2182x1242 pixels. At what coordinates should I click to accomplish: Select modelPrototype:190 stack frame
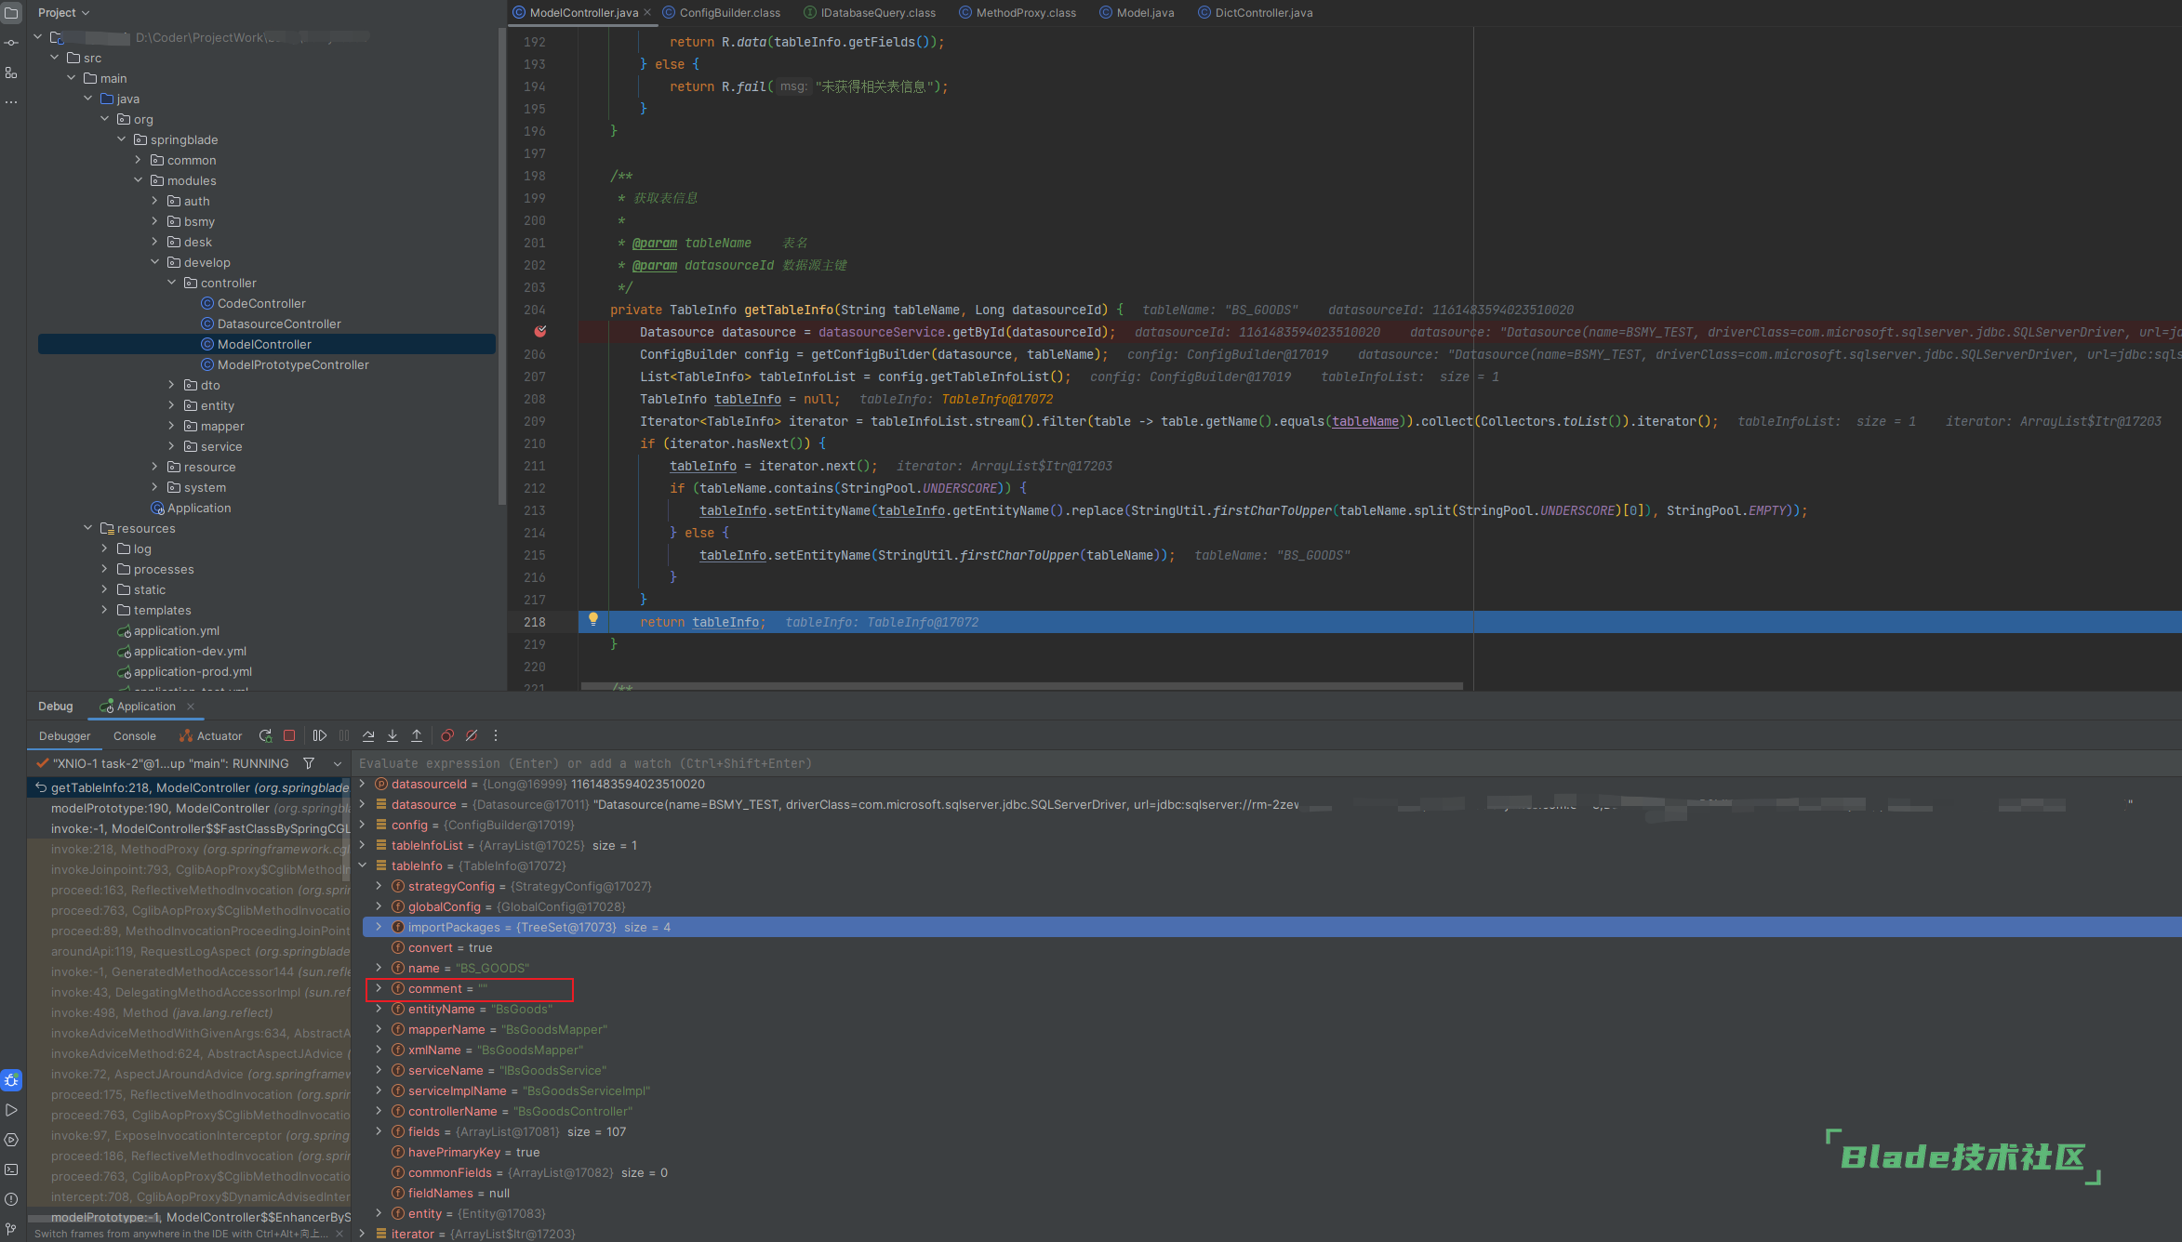189,808
